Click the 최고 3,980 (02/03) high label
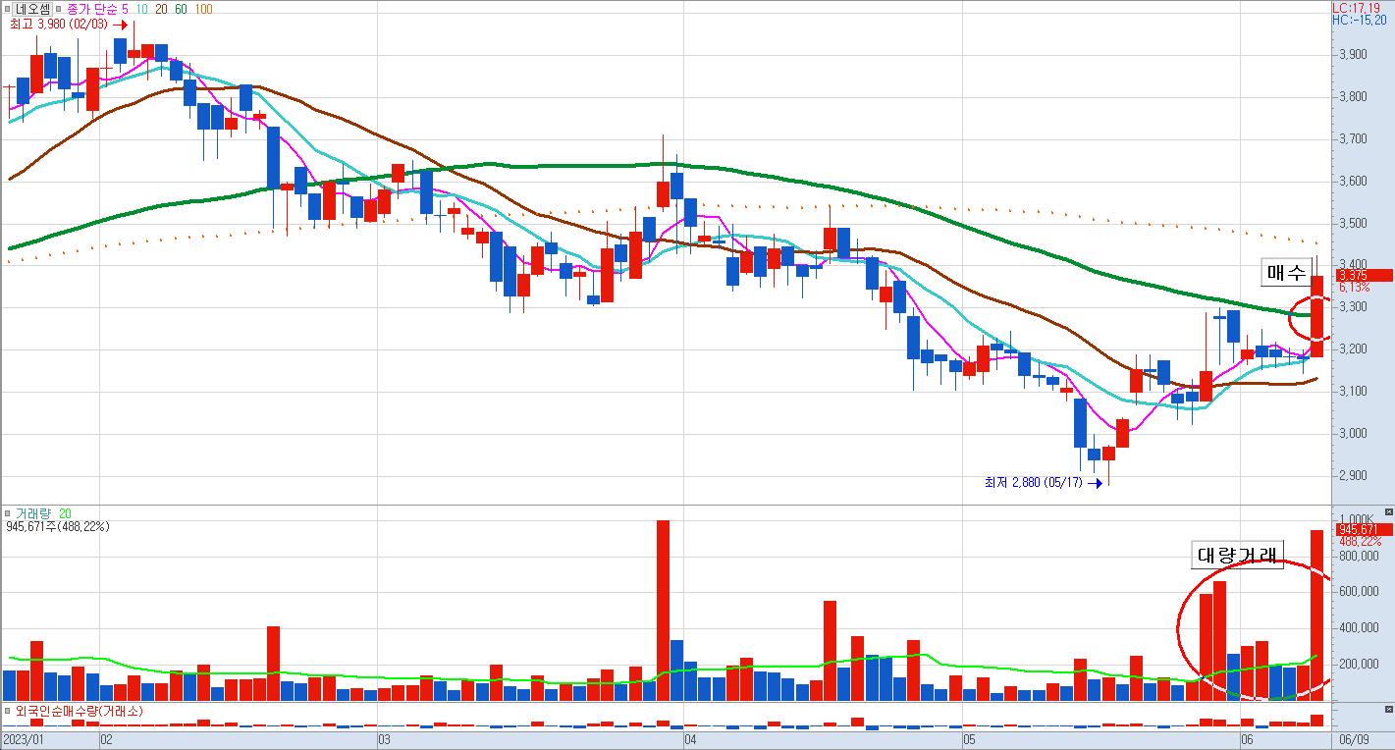 click(57, 25)
